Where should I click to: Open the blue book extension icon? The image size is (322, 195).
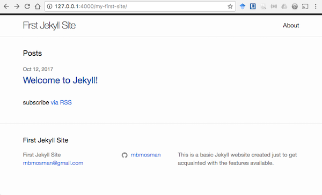tap(253, 6)
